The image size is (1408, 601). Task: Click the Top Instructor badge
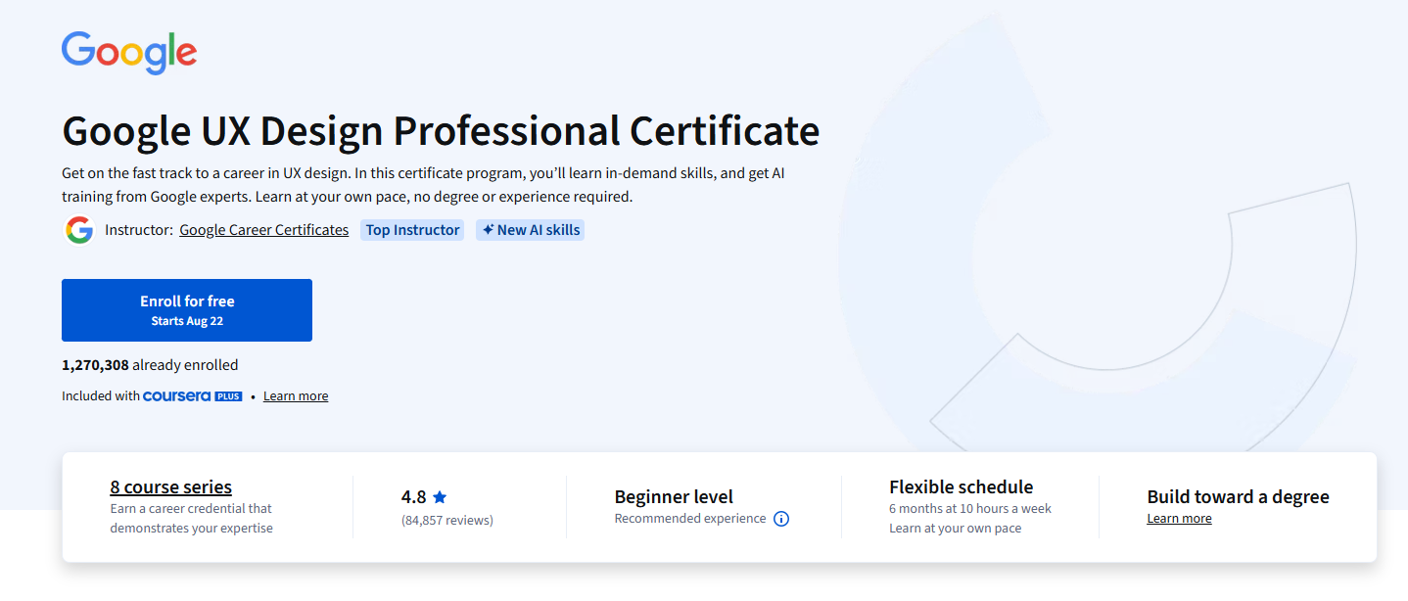pos(412,230)
